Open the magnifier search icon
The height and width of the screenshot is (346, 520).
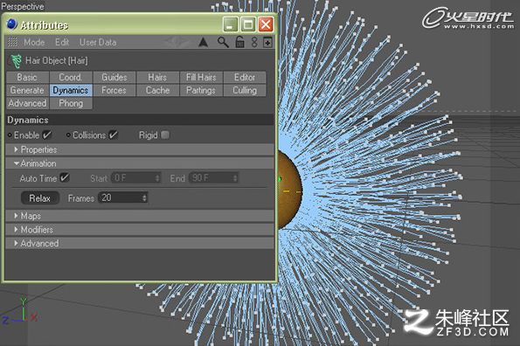[223, 43]
